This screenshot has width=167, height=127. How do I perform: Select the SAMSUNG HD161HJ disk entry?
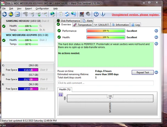click(28, 25)
